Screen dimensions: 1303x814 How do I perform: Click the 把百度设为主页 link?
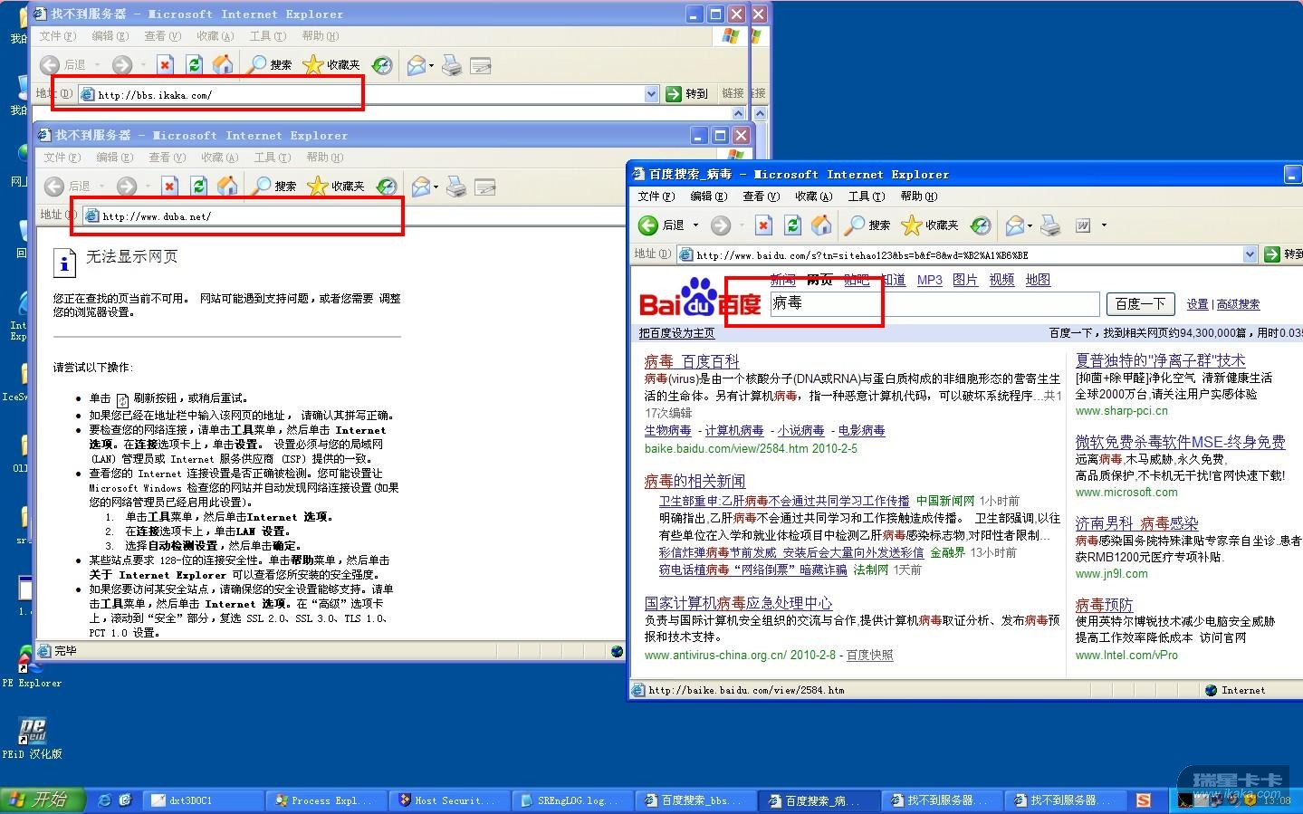[x=676, y=333]
